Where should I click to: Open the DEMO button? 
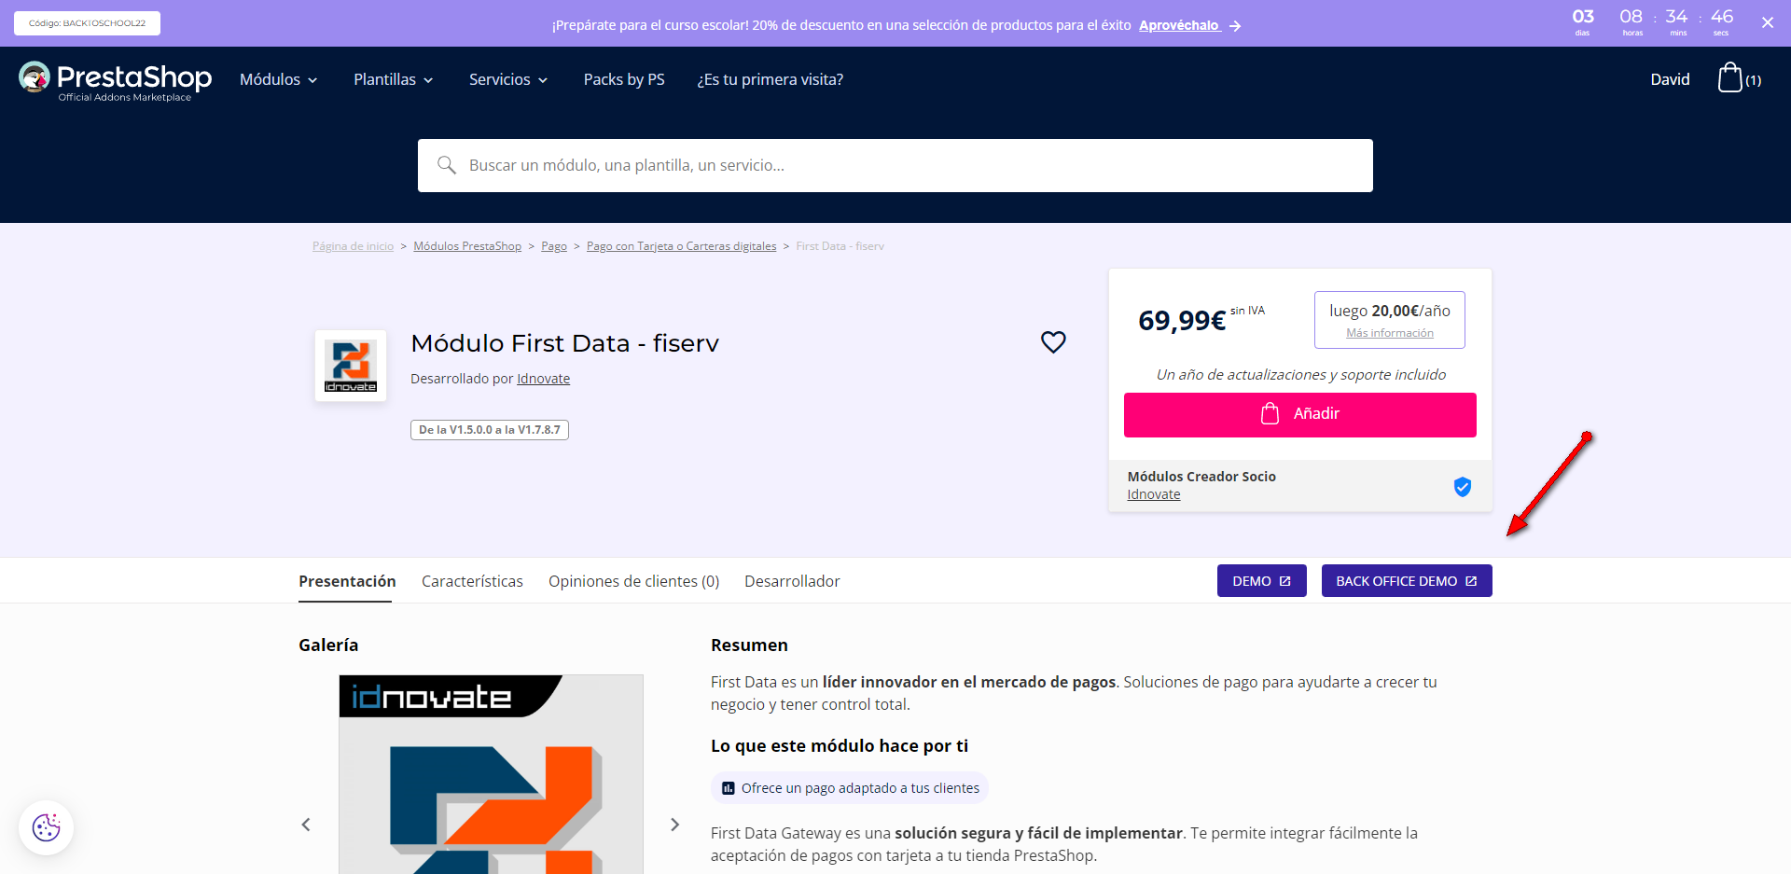click(x=1262, y=580)
